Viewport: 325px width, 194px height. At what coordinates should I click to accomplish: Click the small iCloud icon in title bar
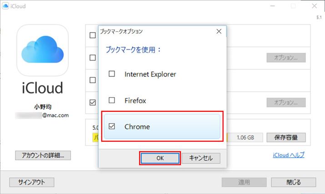(6, 6)
